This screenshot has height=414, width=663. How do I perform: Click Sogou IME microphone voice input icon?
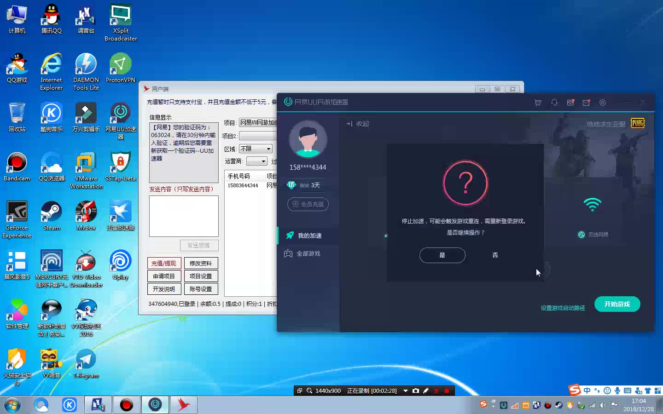[617, 391]
